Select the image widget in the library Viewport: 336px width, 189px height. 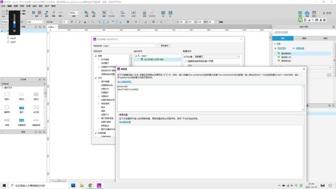coord(21,107)
